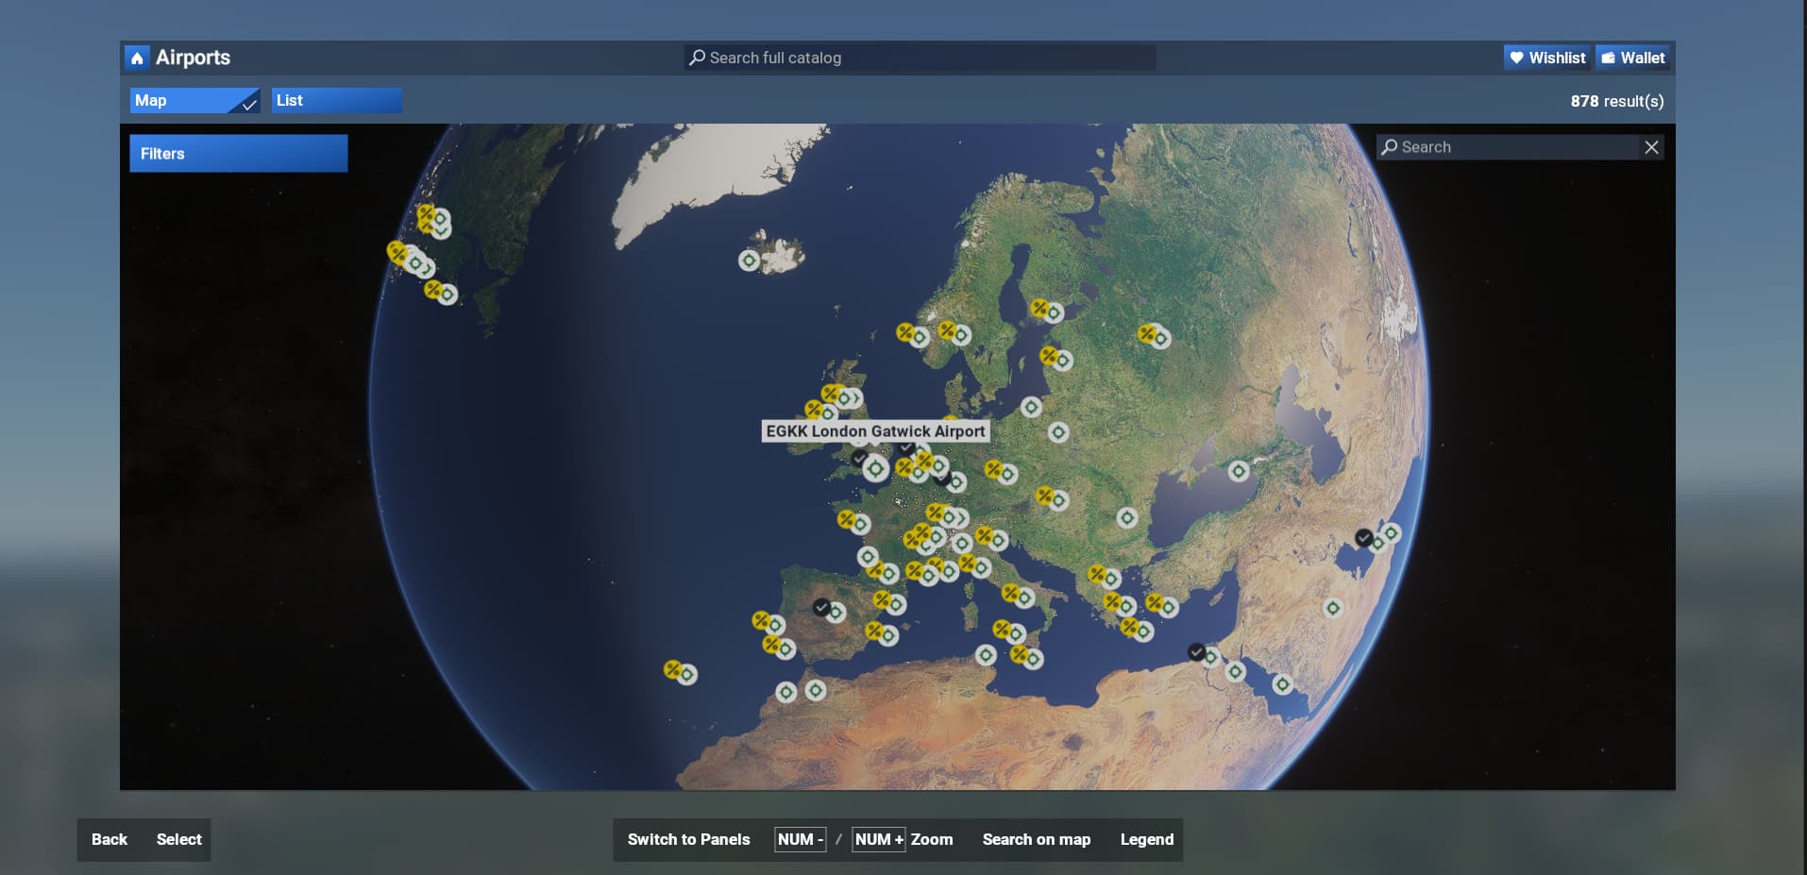The width and height of the screenshot is (1807, 875).
Task: Click the yellow discount badge in western Russia
Action: coord(1146,332)
